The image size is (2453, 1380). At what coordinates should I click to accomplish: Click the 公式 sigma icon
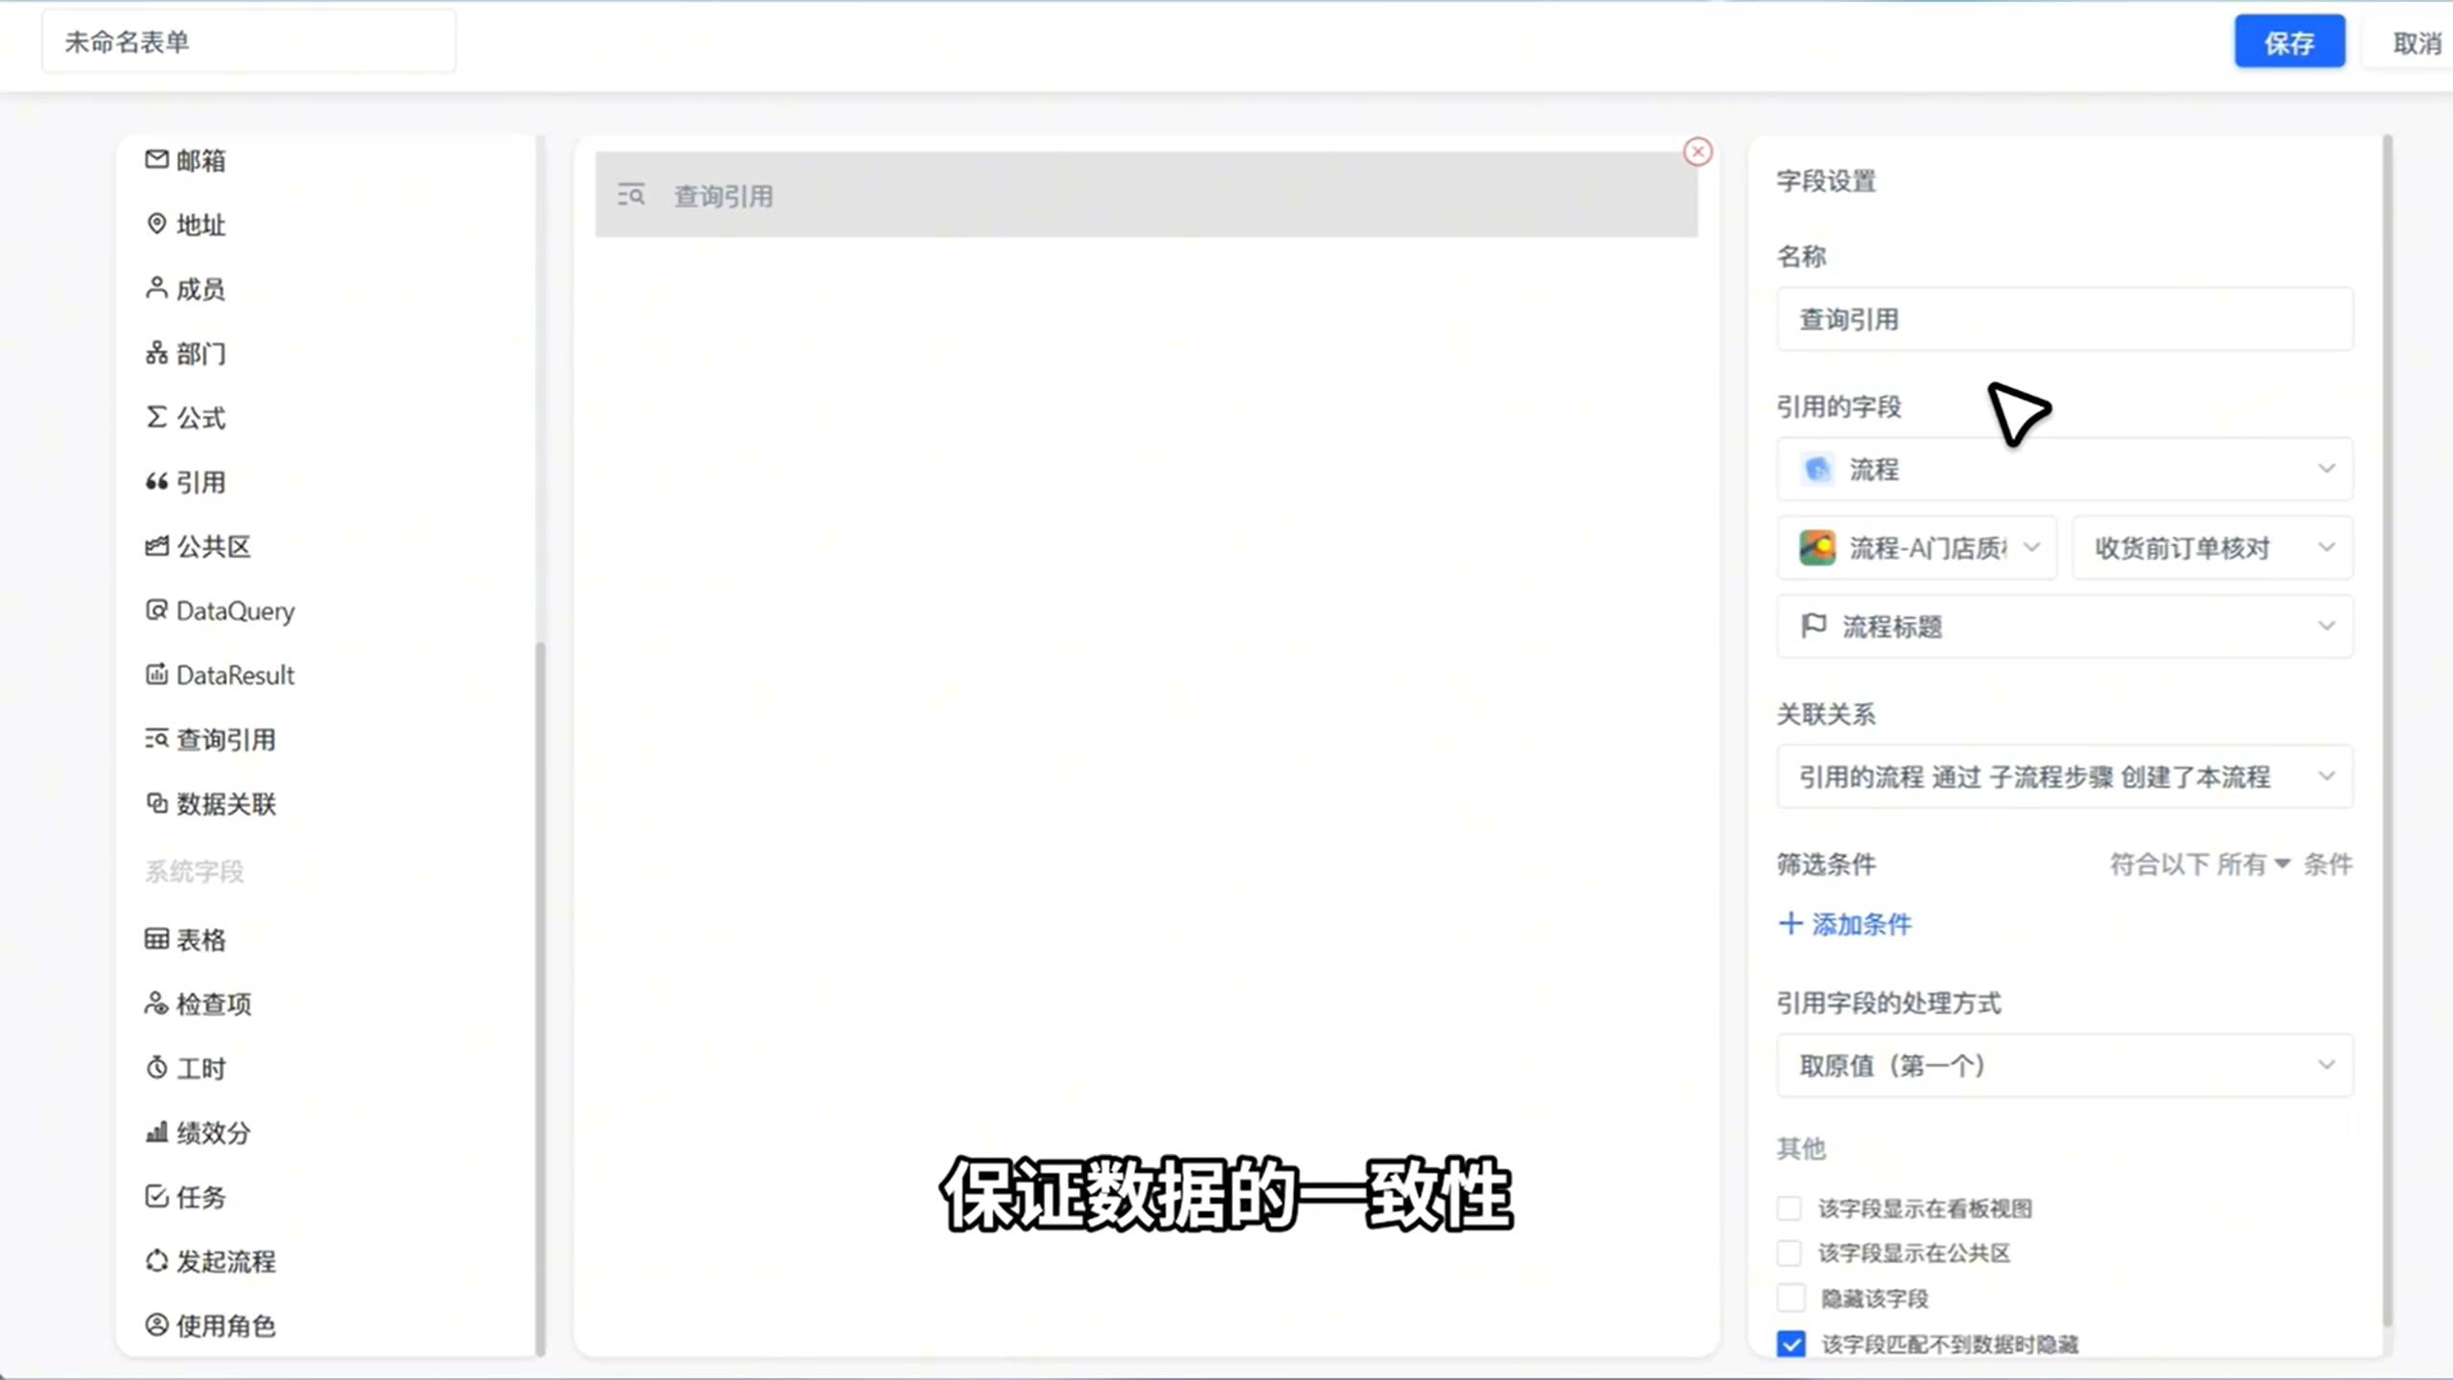156,417
